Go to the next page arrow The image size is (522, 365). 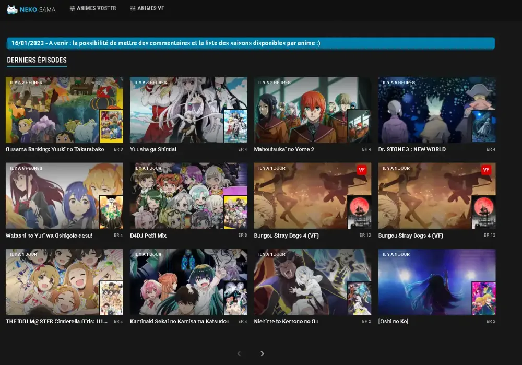(263, 354)
